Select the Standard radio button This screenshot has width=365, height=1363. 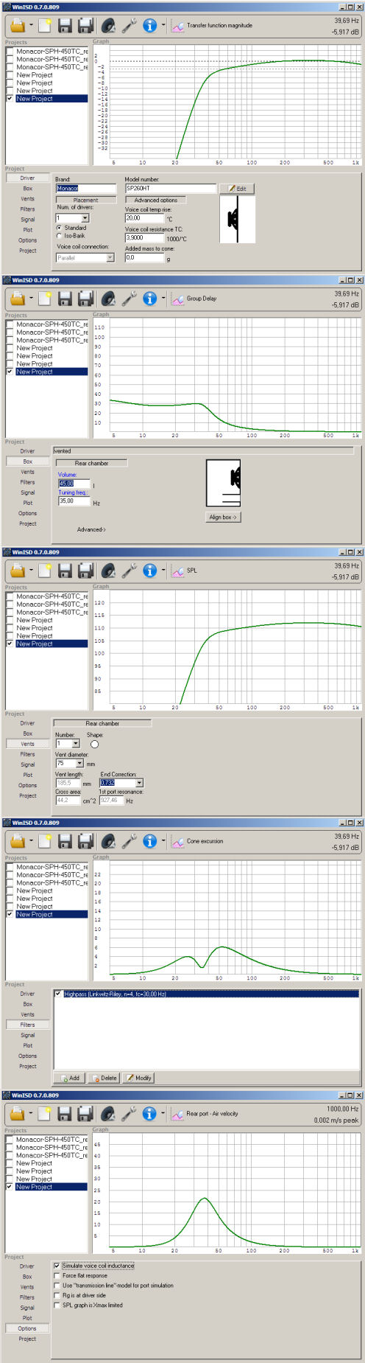(60, 228)
